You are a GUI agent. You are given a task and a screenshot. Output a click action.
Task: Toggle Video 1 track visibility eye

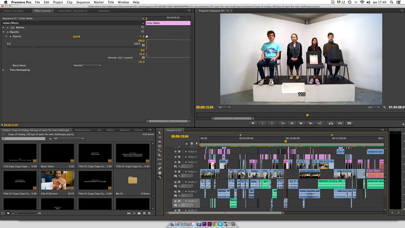coord(175,172)
